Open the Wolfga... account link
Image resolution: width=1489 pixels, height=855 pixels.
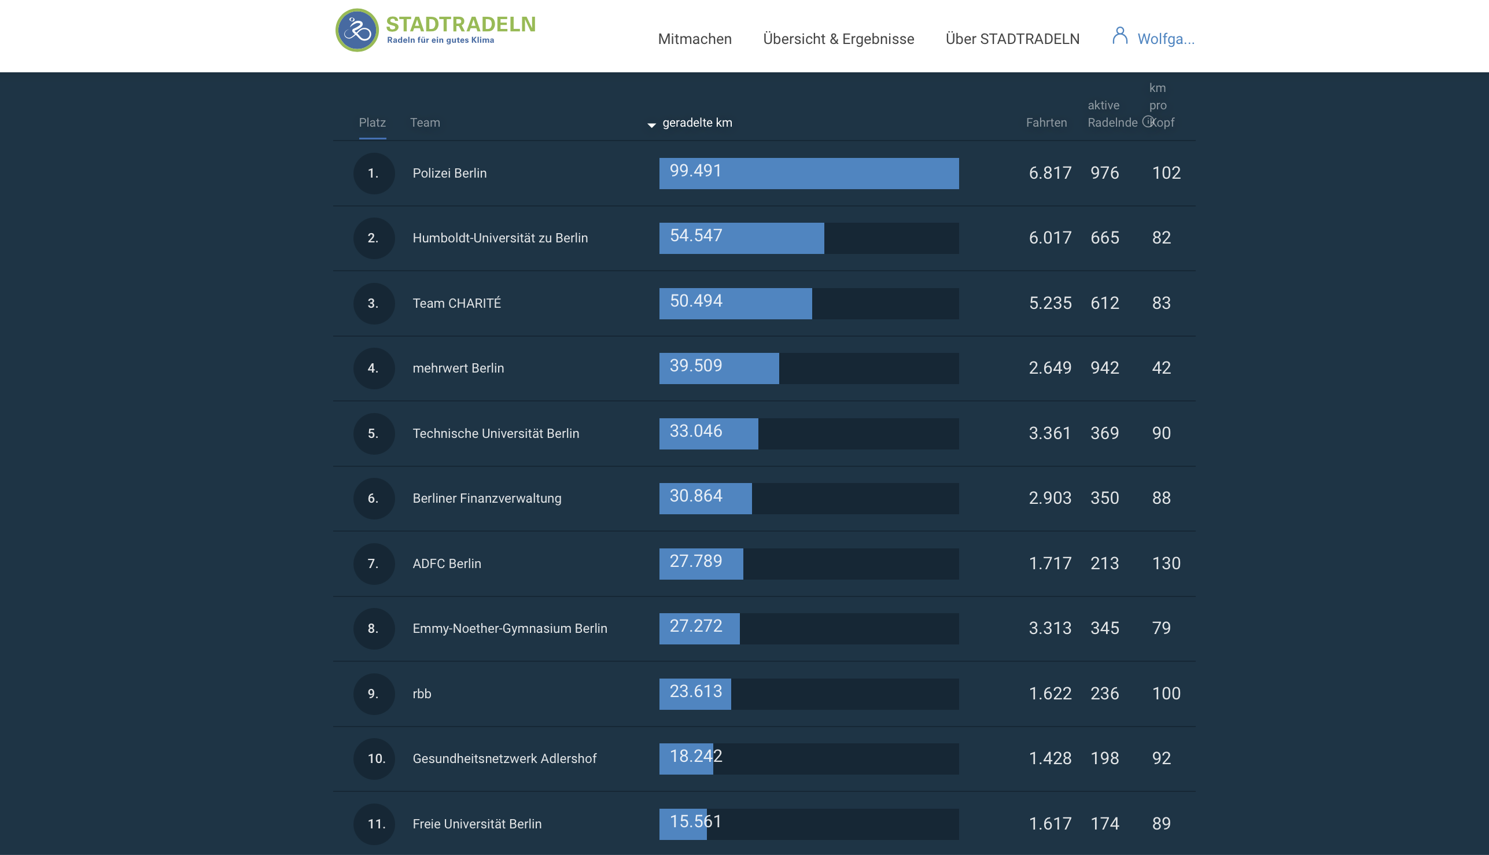[x=1166, y=39]
